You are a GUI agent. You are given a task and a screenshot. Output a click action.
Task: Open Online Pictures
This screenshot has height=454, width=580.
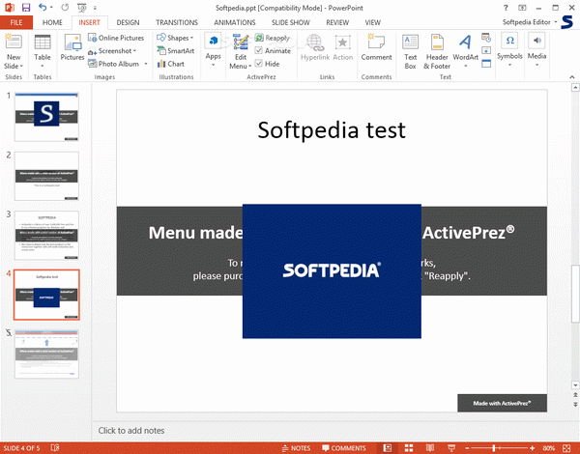116,38
